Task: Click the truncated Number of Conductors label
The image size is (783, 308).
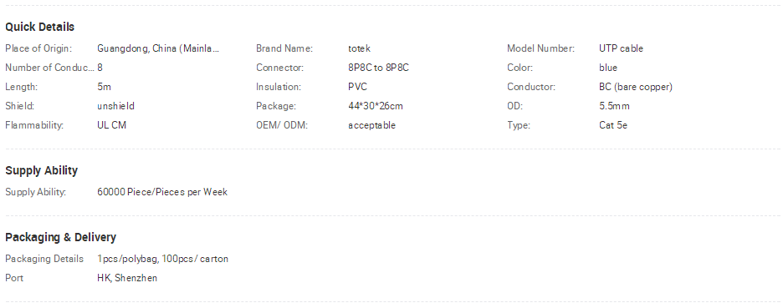Action: (49, 68)
